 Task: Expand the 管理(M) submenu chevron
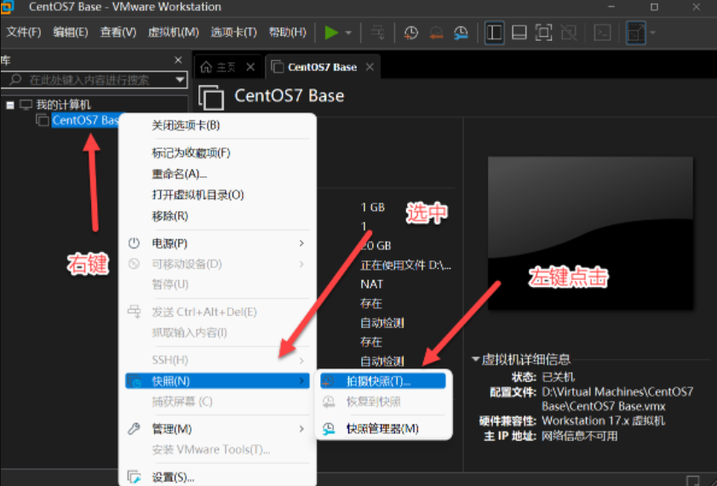(301, 429)
